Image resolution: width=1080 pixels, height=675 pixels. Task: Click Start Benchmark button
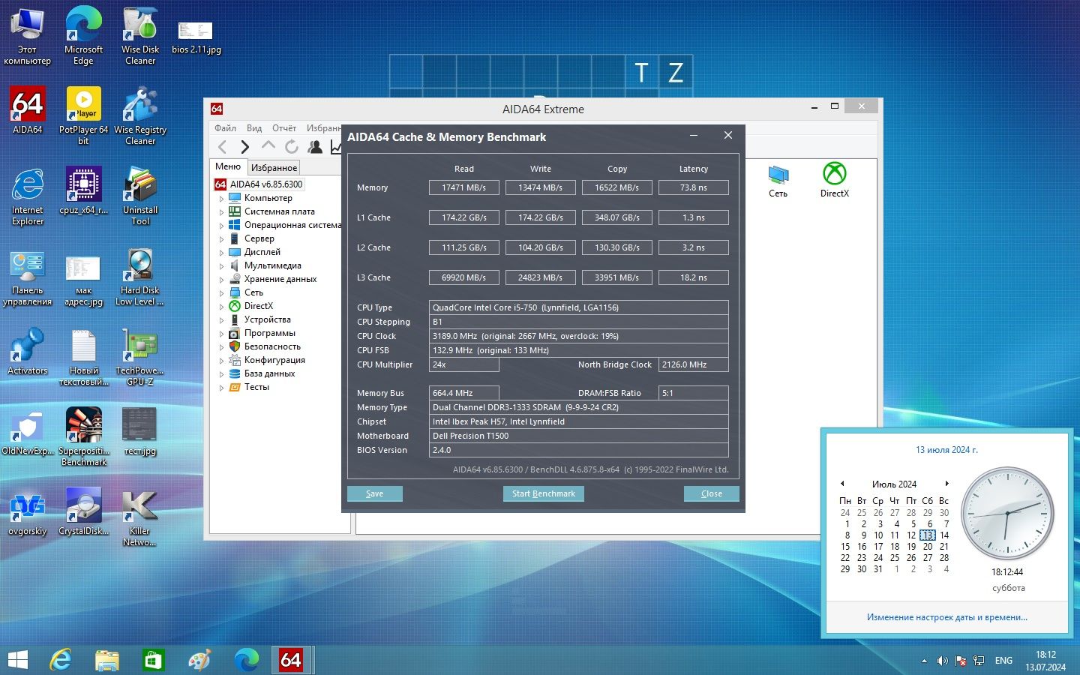(544, 493)
